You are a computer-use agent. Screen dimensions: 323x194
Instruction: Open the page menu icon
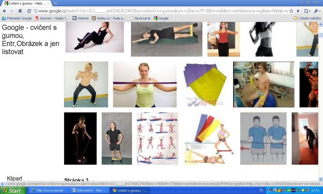pyautogui.click(x=307, y=11)
